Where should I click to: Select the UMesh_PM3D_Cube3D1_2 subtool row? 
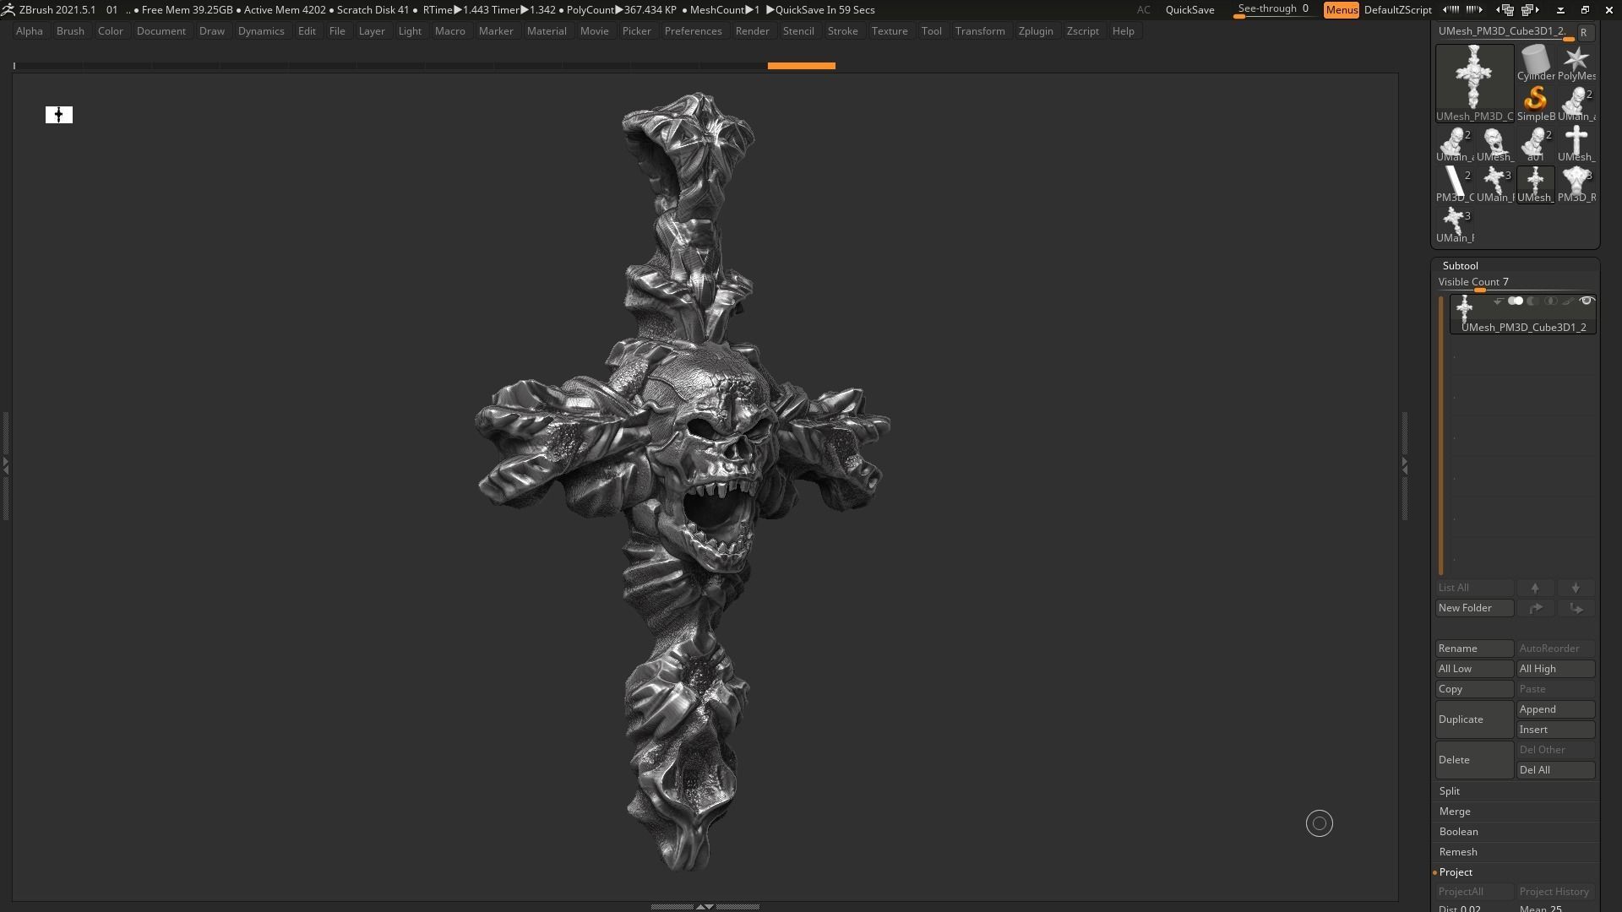pos(1523,314)
